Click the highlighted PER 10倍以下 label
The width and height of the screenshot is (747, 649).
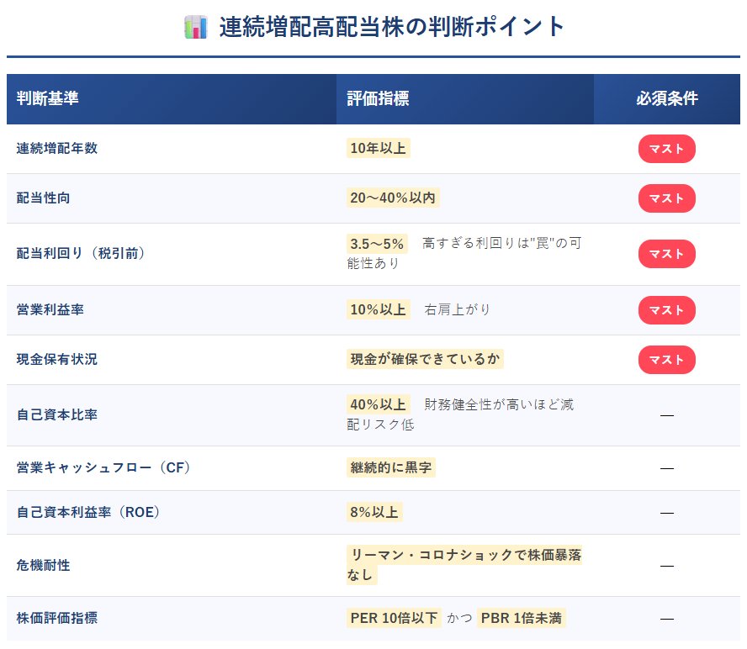coord(394,619)
